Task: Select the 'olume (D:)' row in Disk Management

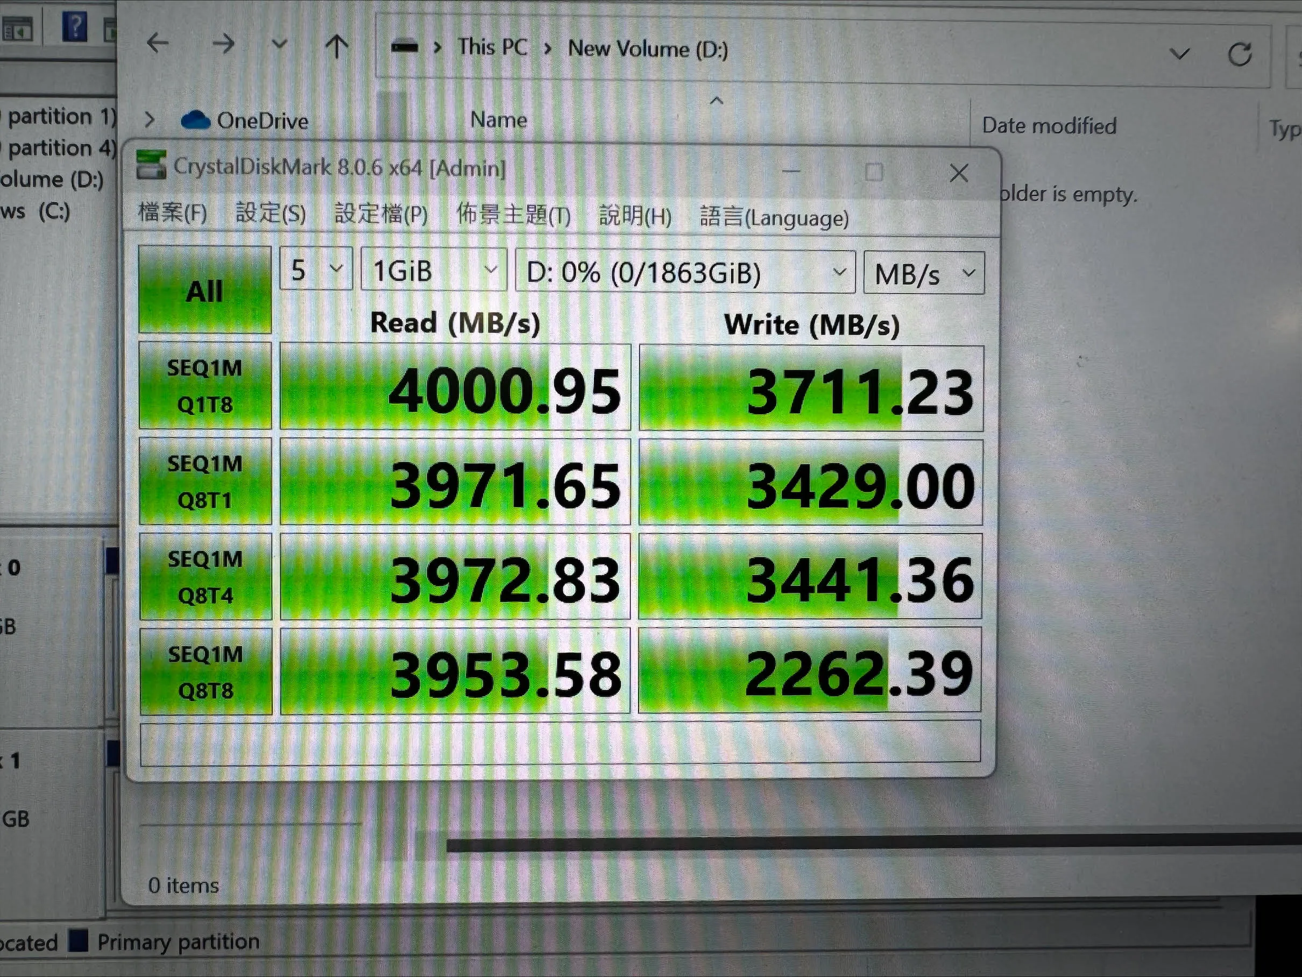Action: [x=52, y=179]
